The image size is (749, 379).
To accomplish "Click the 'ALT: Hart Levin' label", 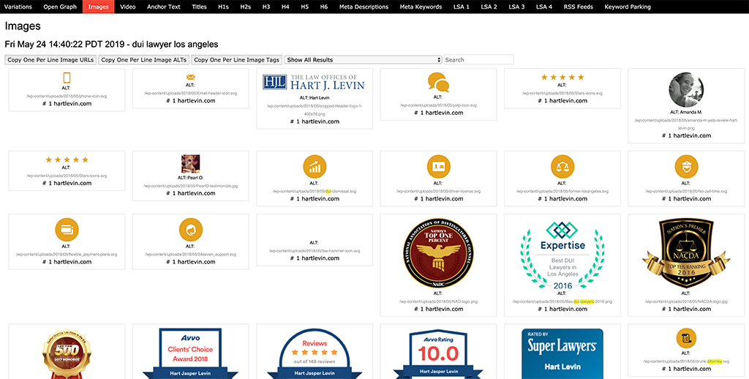I will click(x=315, y=97).
